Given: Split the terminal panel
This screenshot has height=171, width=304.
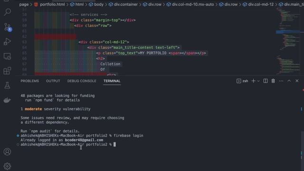Looking at the screenshot, I should click(266, 81).
